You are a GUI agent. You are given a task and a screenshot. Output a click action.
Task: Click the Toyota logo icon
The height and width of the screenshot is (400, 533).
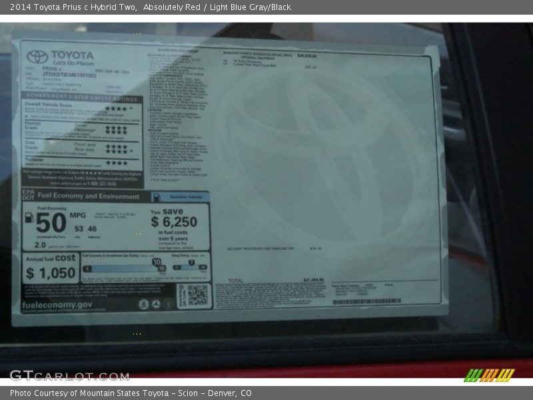[35, 55]
